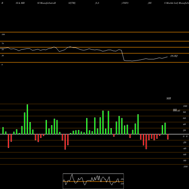Click the 'SI MunafaSutraR' header text
Viewport: 189px width, 189px height.
46,3
